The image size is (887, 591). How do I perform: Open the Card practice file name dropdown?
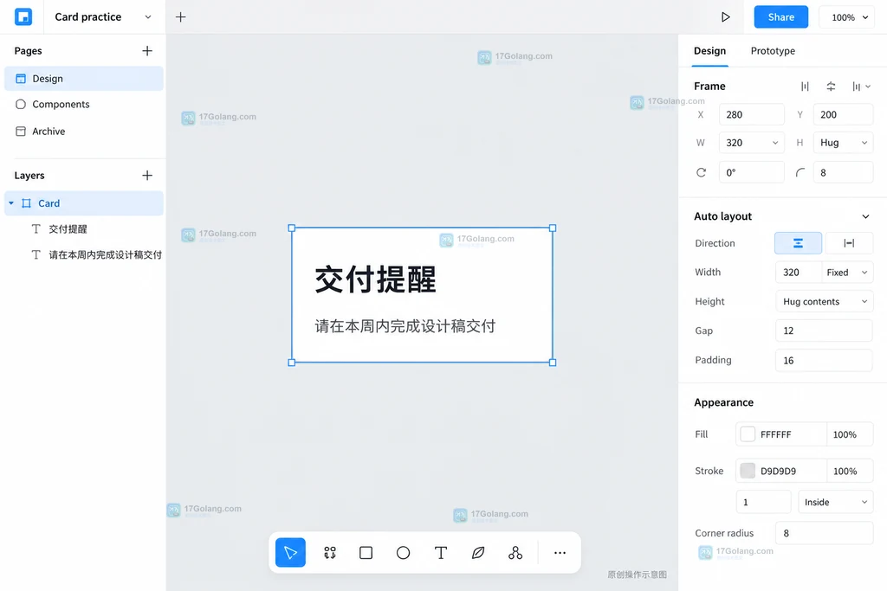coord(147,17)
